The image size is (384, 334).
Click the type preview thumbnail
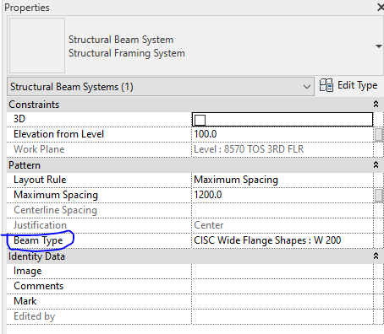(37, 46)
